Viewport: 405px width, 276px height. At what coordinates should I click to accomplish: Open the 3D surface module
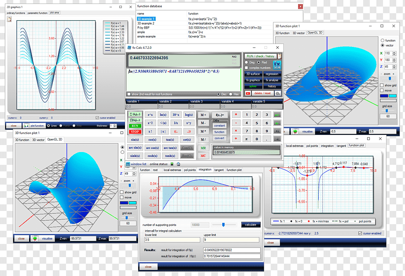click(253, 74)
